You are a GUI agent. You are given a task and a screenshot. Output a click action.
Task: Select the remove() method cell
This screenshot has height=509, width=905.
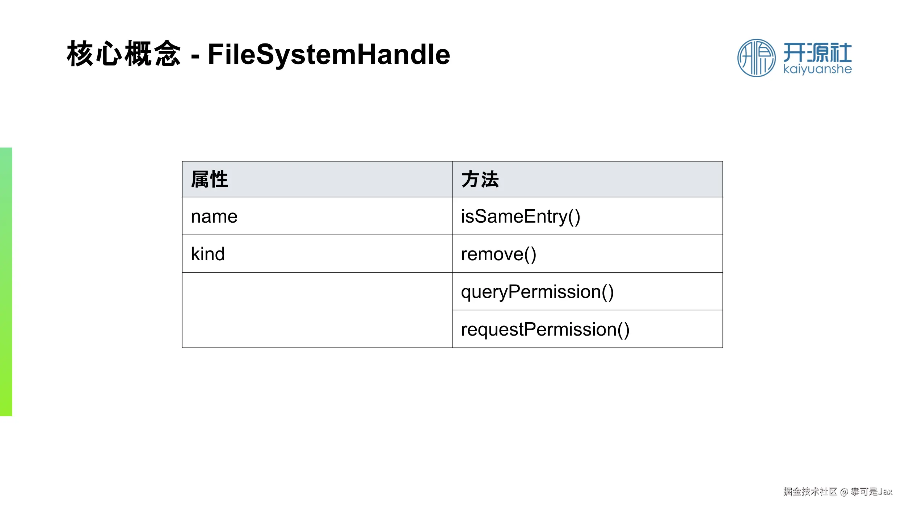coord(588,254)
